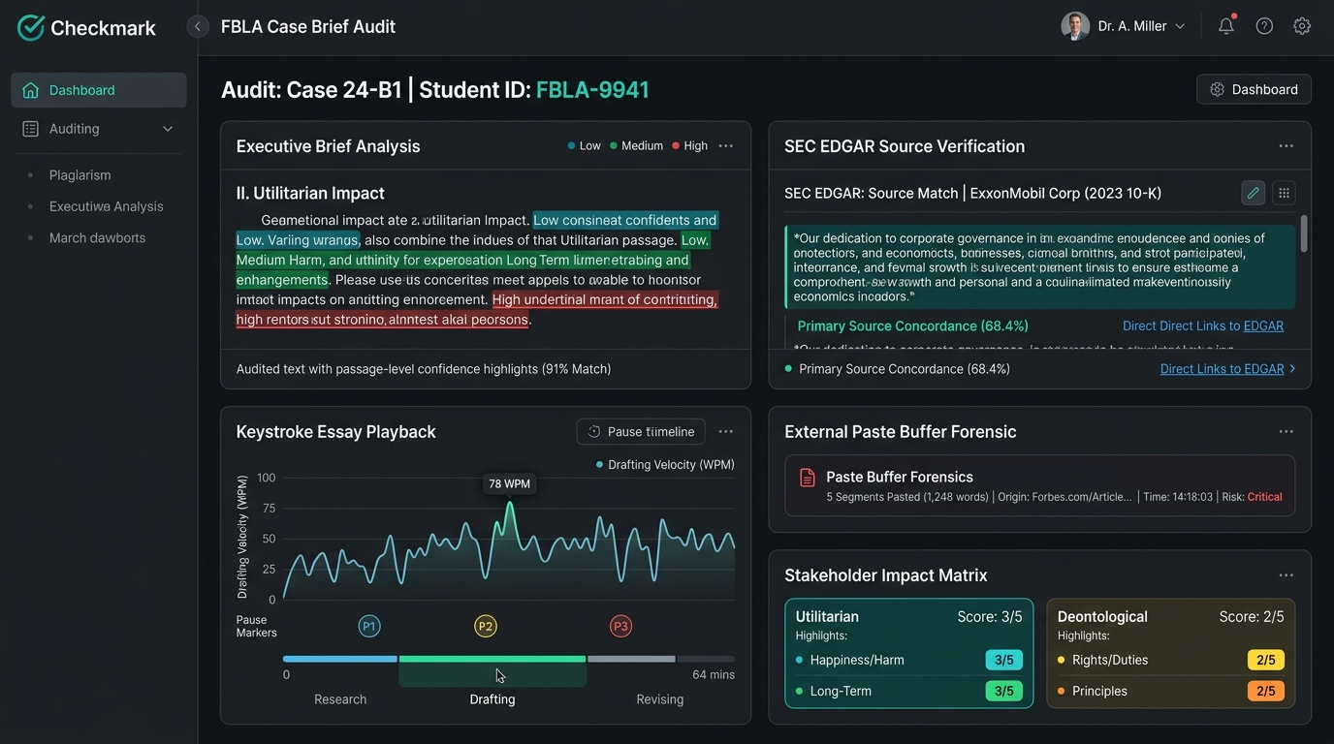Open the March dawborts sidebar item

97,237
